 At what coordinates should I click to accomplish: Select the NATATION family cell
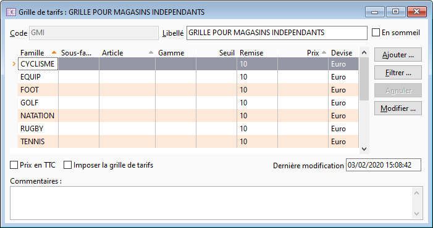[38, 116]
